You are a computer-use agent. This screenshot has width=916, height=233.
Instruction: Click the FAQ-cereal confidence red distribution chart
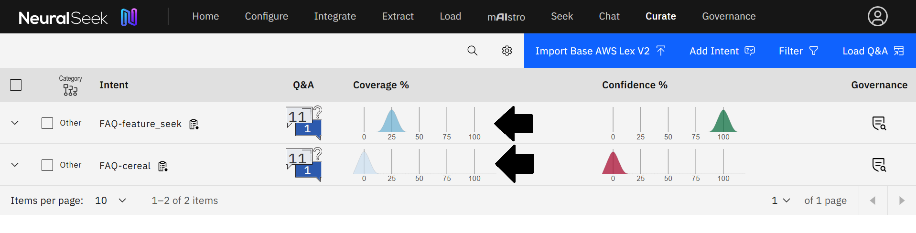[x=614, y=163]
